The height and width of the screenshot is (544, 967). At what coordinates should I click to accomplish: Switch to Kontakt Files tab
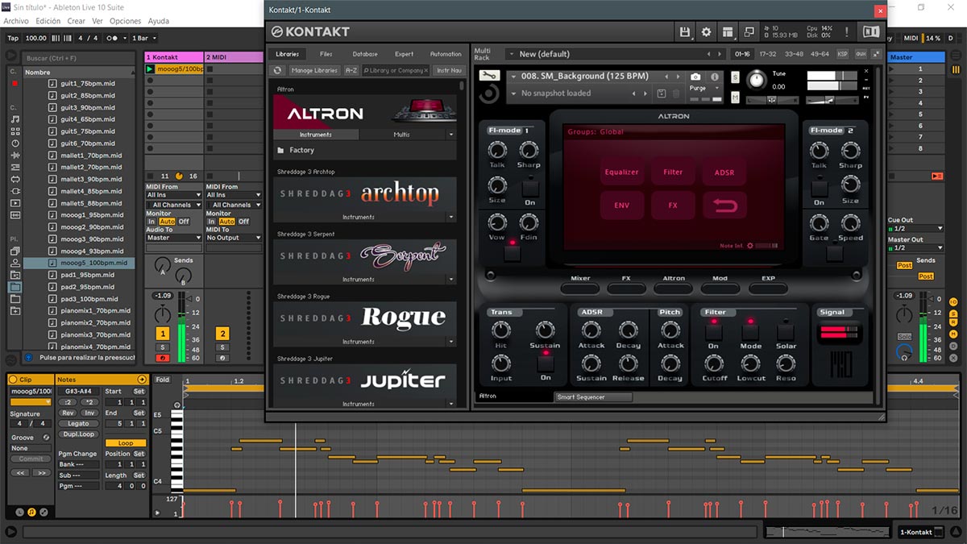[326, 54]
